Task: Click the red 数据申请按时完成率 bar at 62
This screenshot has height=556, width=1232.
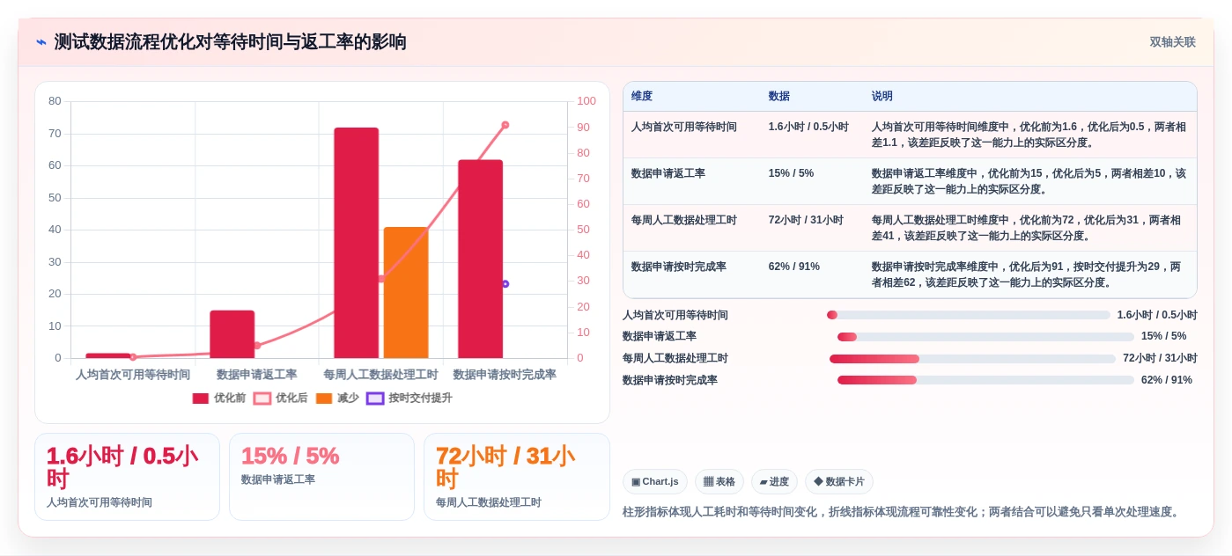Action: [x=480, y=259]
